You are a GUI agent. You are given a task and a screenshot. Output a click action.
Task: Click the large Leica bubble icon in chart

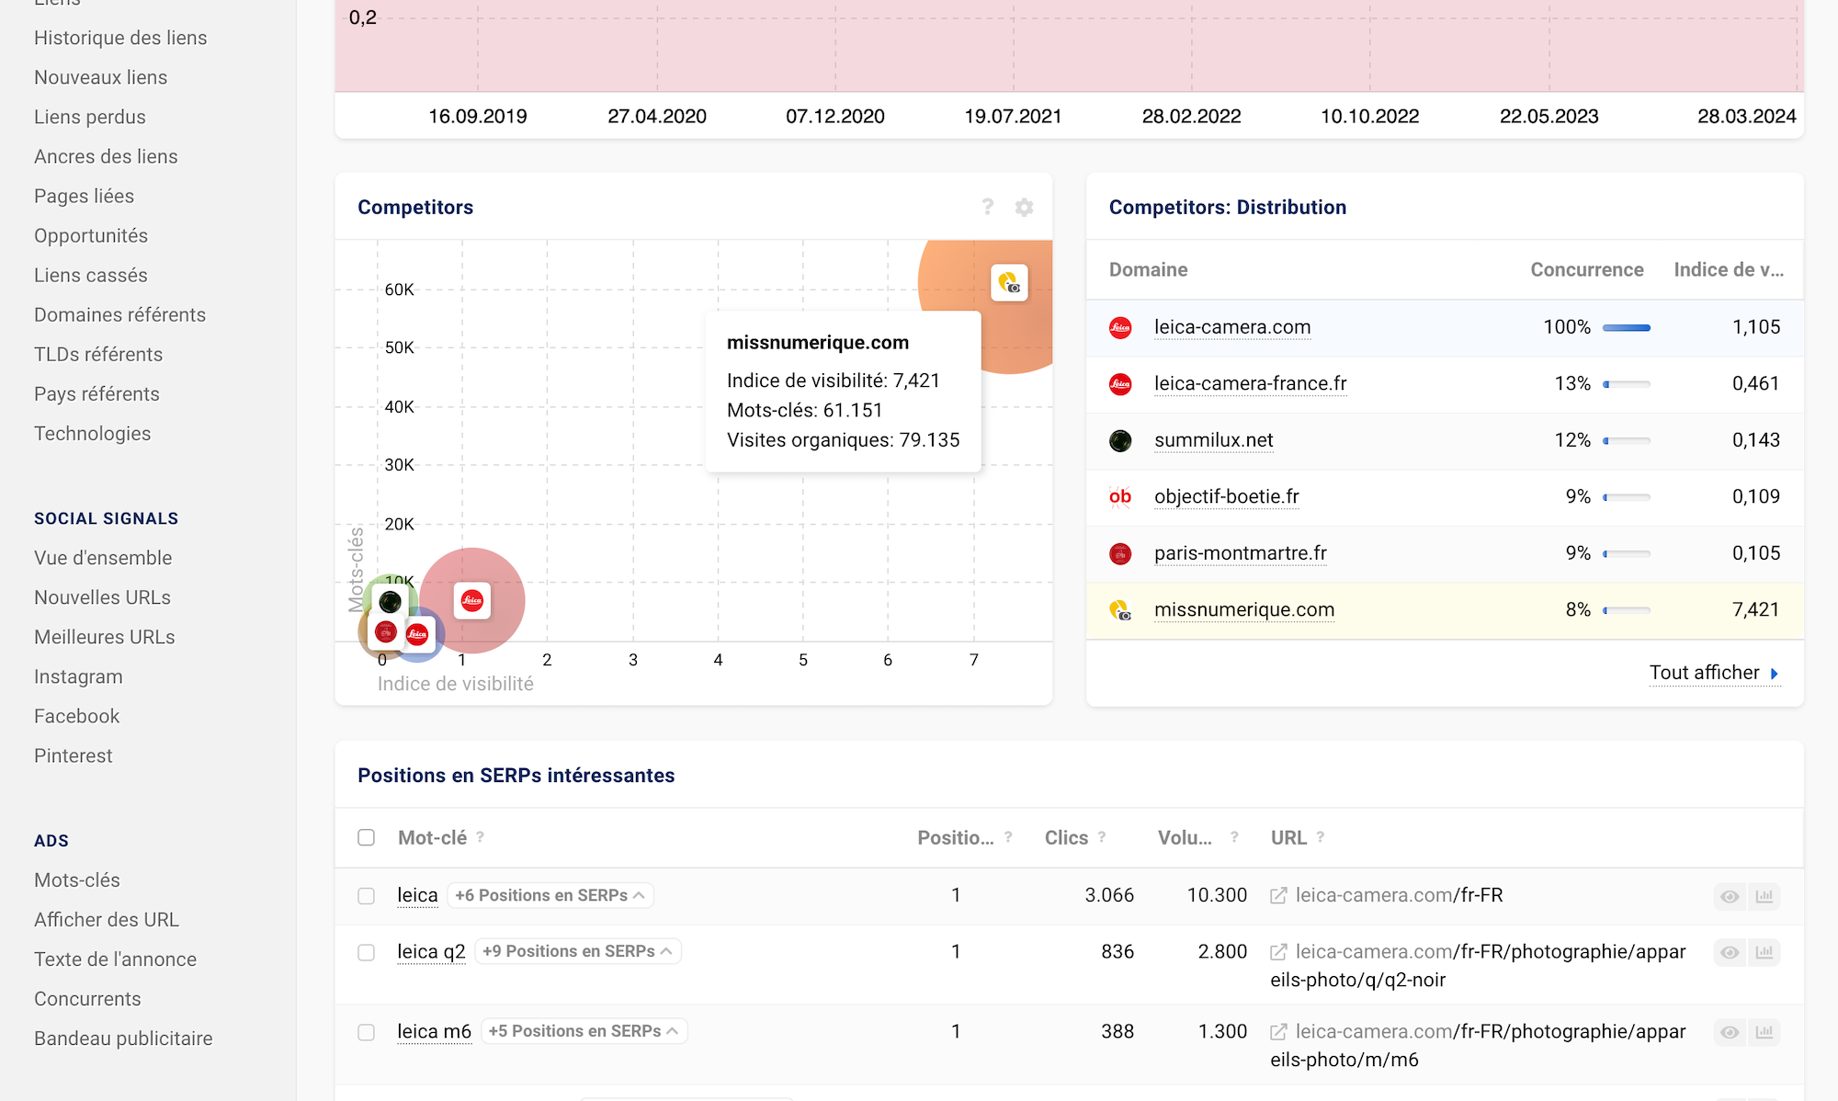[472, 601]
